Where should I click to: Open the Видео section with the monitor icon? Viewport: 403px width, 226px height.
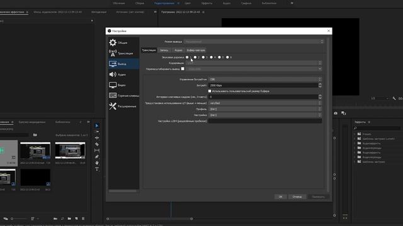pyautogui.click(x=123, y=85)
